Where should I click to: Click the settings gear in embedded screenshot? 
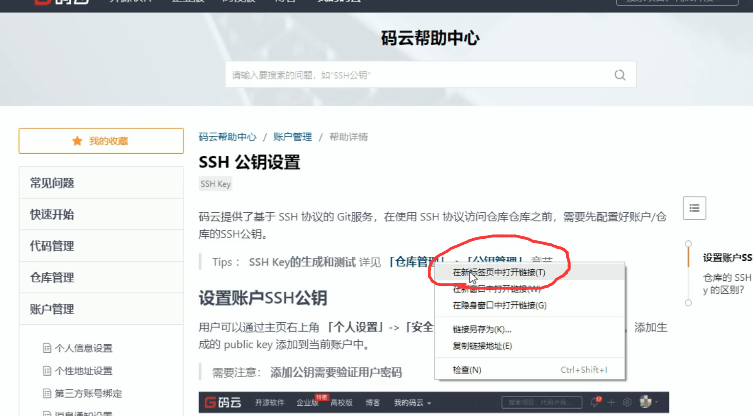point(627,402)
